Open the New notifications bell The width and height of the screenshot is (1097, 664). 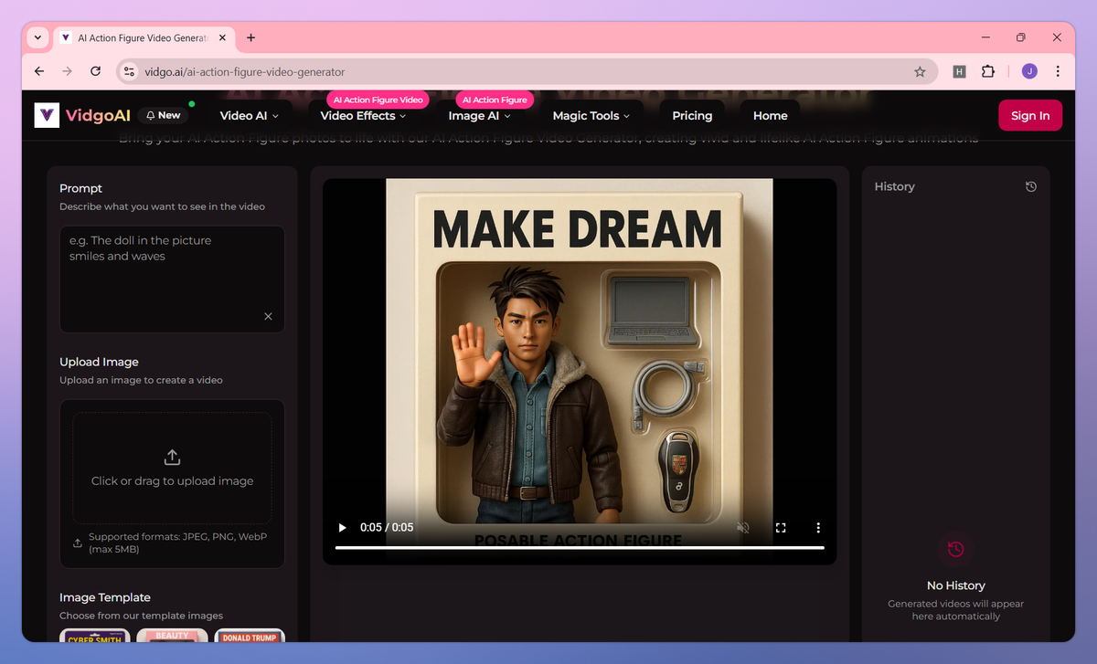point(165,115)
